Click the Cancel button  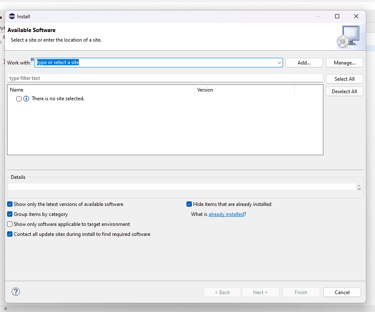tap(342, 292)
